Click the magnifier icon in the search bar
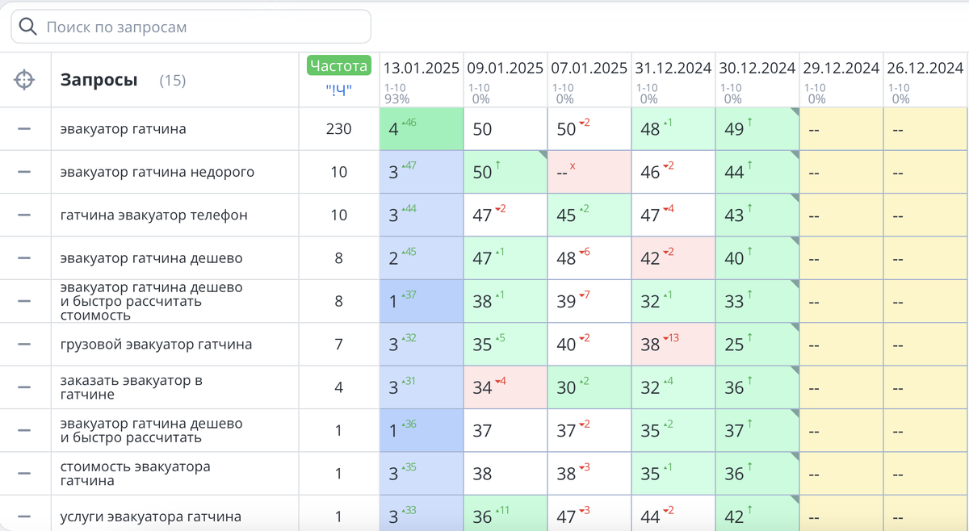This screenshot has width=969, height=531. click(26, 26)
